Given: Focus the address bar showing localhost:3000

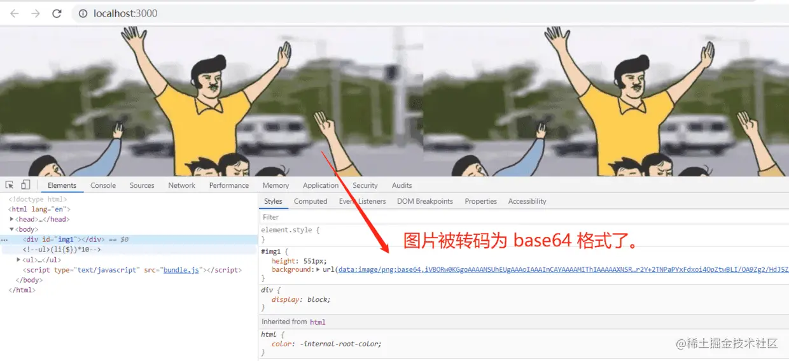Looking at the screenshot, I should point(430,13).
